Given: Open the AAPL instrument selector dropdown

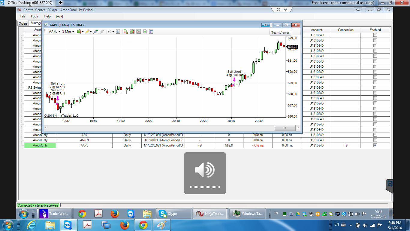Looking at the screenshot, I should 55,31.
